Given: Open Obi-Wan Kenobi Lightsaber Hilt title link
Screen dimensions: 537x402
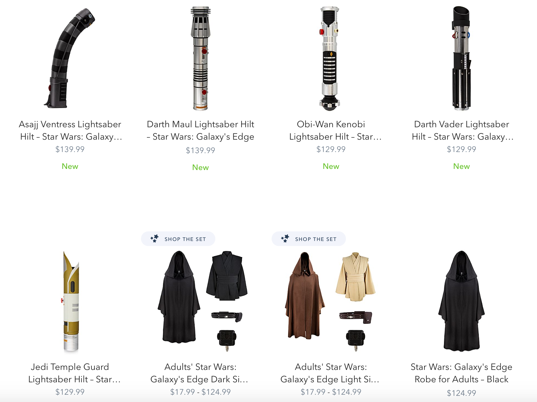Looking at the screenshot, I should pos(331,130).
